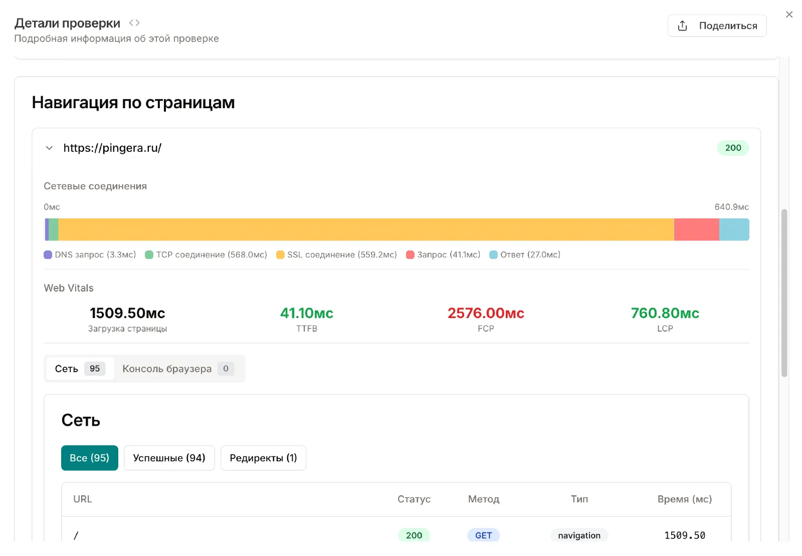Image resolution: width=802 pixels, height=556 pixels.
Task: Click legend entry Ответ (27.0мс)
Action: click(x=525, y=254)
